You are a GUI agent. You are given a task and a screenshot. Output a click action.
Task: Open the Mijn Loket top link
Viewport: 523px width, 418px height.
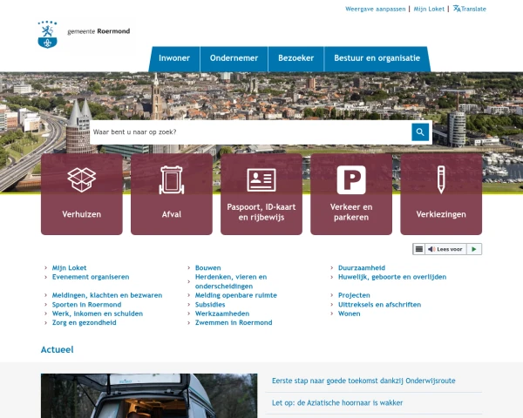click(429, 9)
